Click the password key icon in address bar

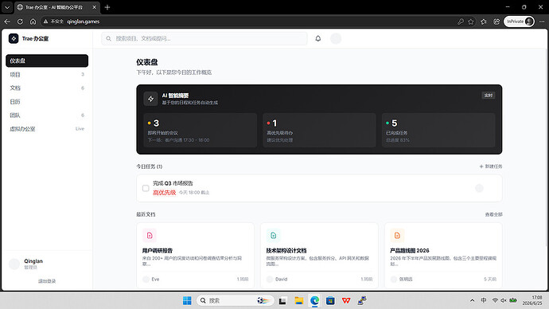pyautogui.click(x=461, y=22)
